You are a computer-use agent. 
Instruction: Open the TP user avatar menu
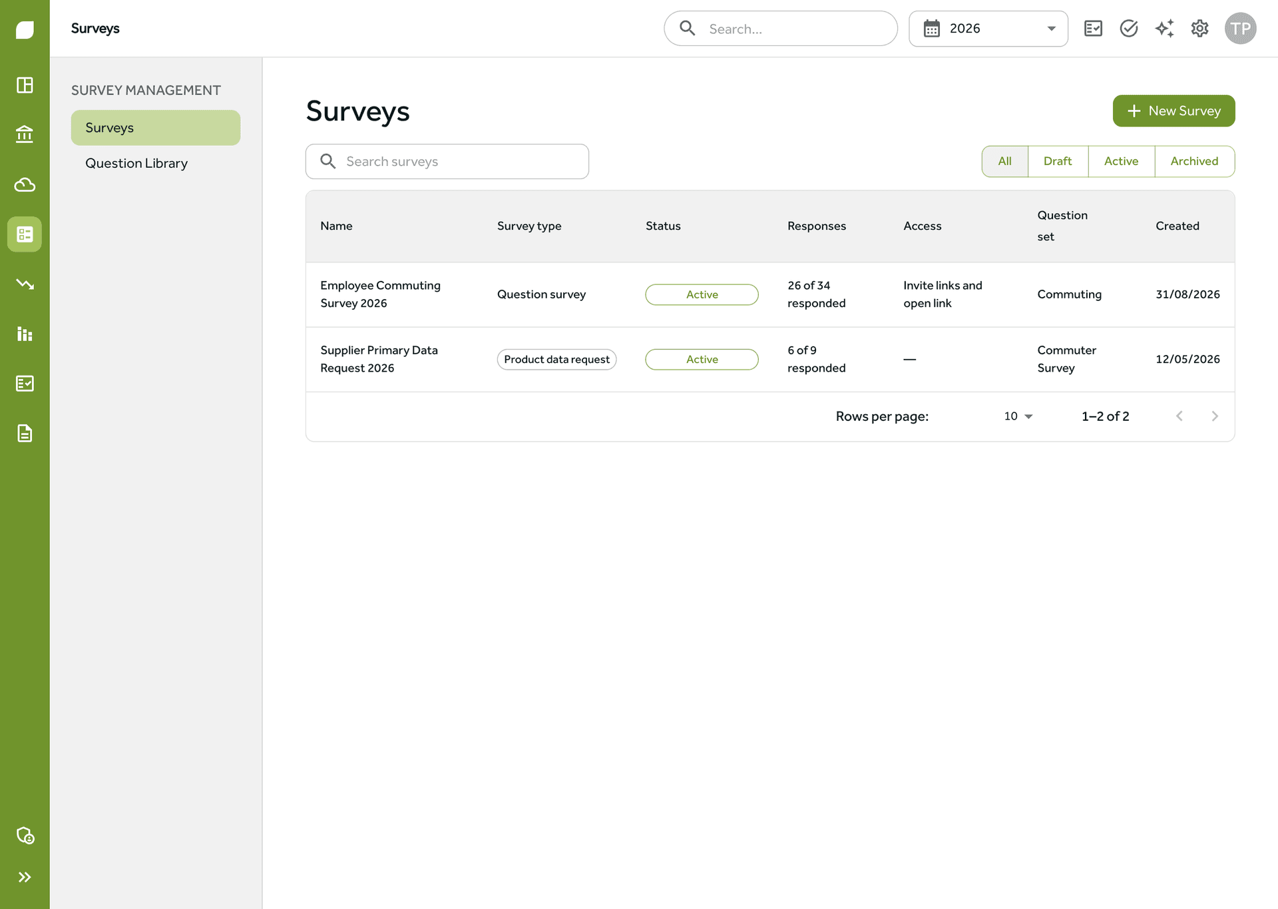point(1240,29)
